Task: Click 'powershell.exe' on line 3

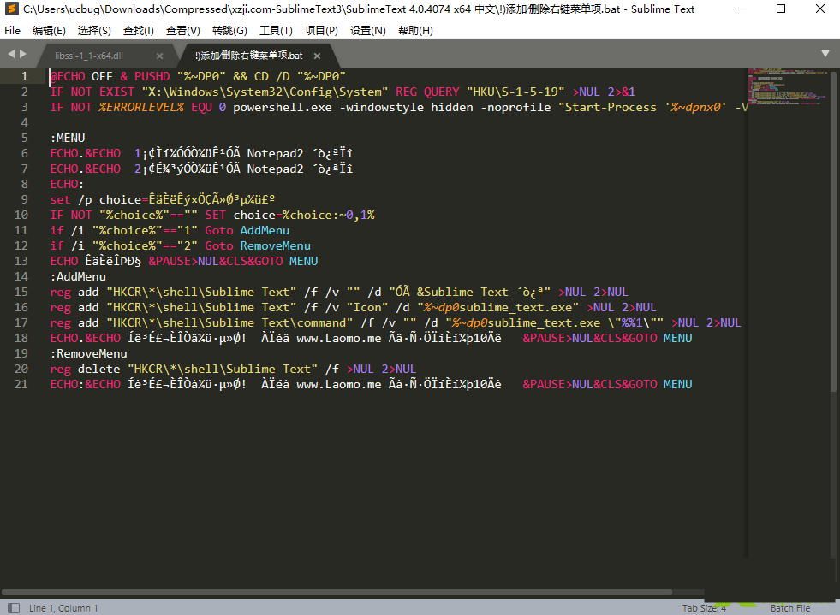Action: point(283,108)
